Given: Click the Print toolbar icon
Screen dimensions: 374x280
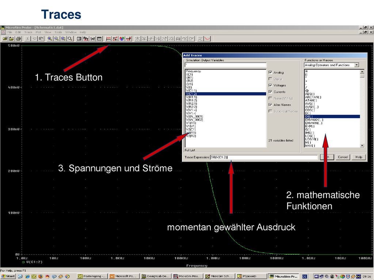Looking at the screenshot, I should point(19,39).
